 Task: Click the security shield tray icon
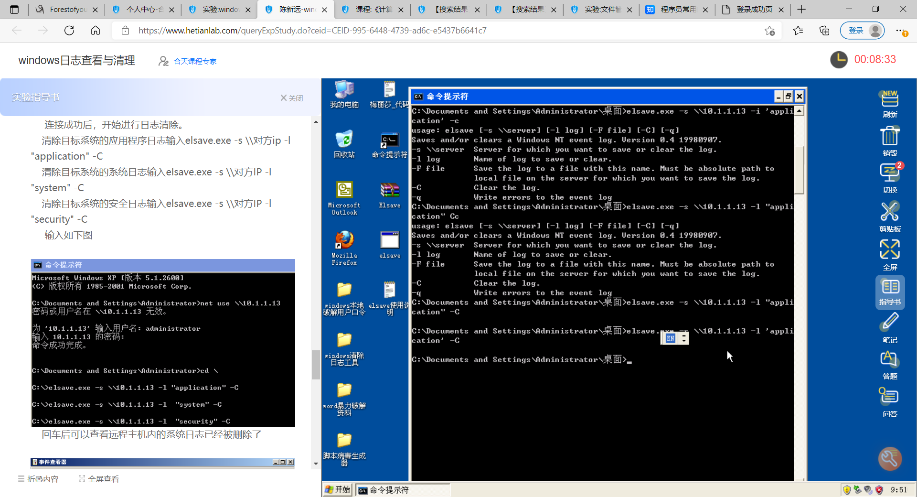point(847,490)
